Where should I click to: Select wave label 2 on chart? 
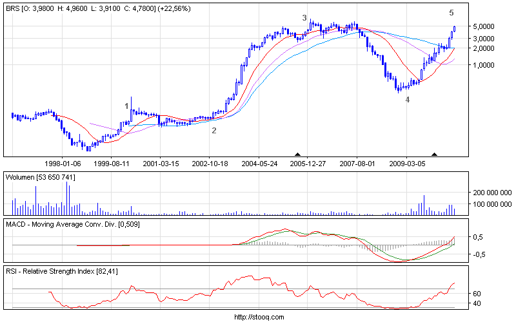[x=214, y=131]
